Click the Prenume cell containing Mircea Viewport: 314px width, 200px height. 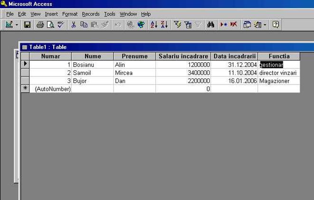[134, 73]
